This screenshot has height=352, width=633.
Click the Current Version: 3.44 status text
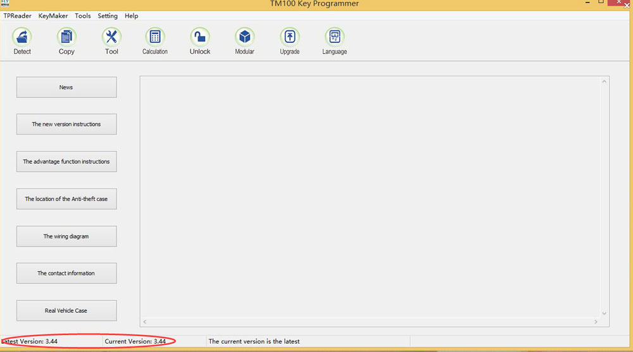135,341
